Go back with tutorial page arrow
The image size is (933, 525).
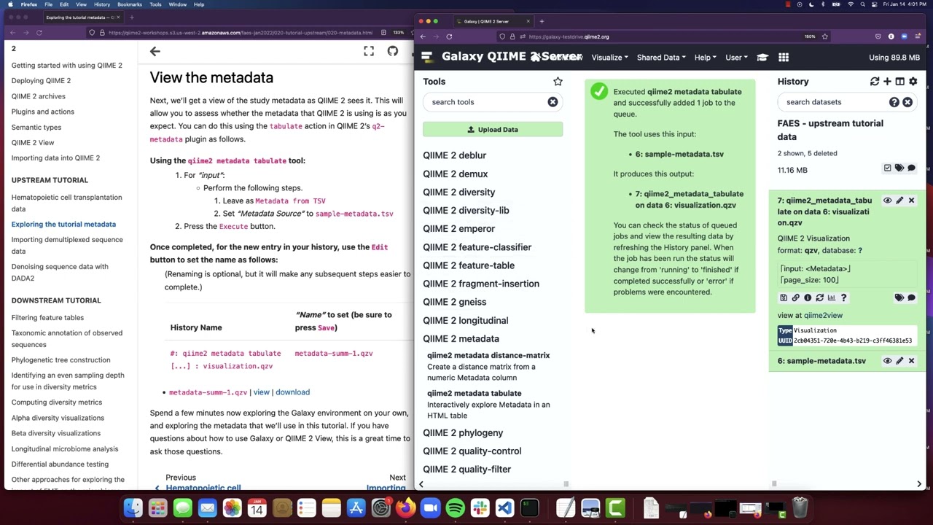click(155, 51)
